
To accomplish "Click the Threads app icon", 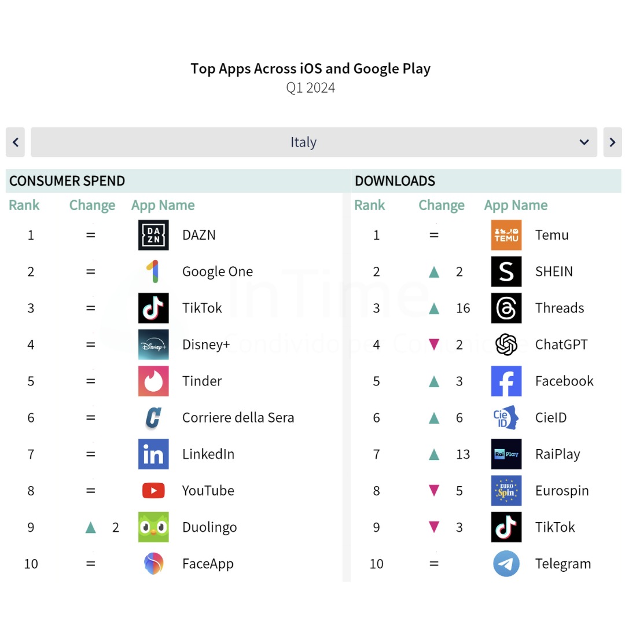I will (x=506, y=308).
